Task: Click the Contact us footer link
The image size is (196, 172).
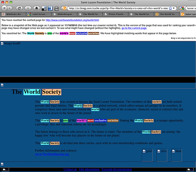Action: tap(70, 169)
